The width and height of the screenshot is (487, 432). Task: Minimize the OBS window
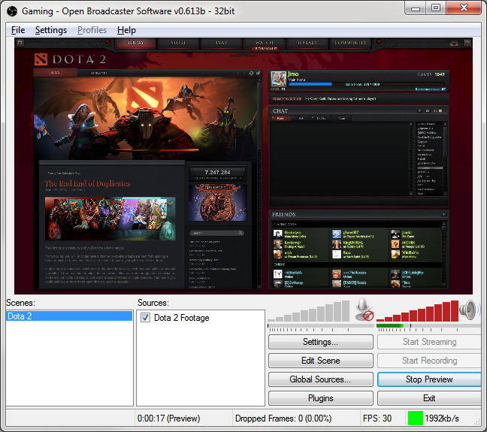[416, 8]
